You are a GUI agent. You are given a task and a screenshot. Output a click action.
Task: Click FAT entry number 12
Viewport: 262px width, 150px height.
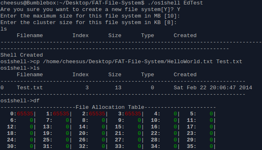pyautogui.click(x=10, y=127)
